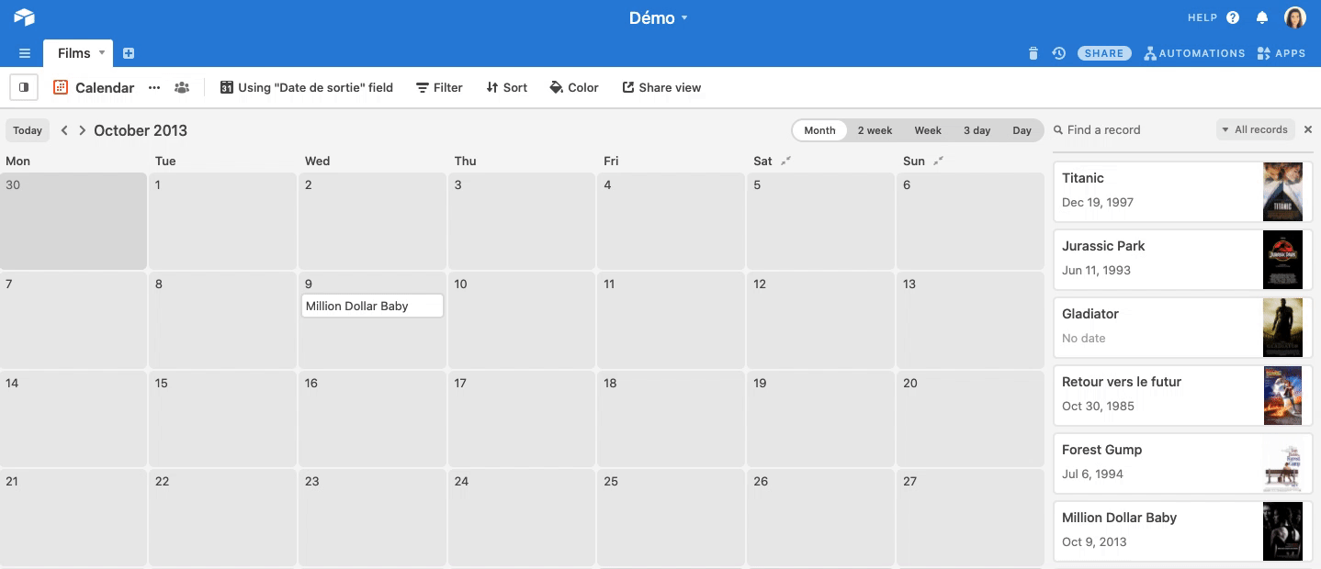Collapse the Saturday weekend column
The image size is (1321, 569).
[x=785, y=161]
